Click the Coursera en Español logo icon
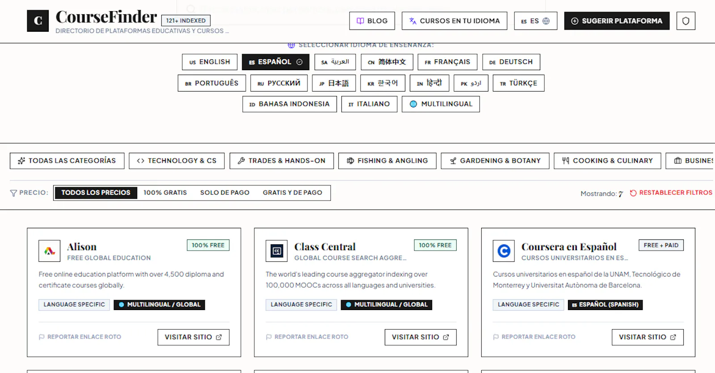Screen dimensions: 715x373 click(x=504, y=251)
